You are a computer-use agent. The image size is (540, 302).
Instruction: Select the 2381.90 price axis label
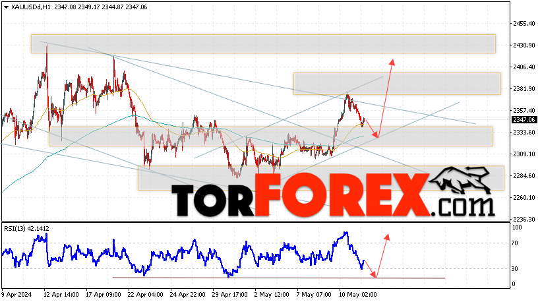tap(524, 89)
